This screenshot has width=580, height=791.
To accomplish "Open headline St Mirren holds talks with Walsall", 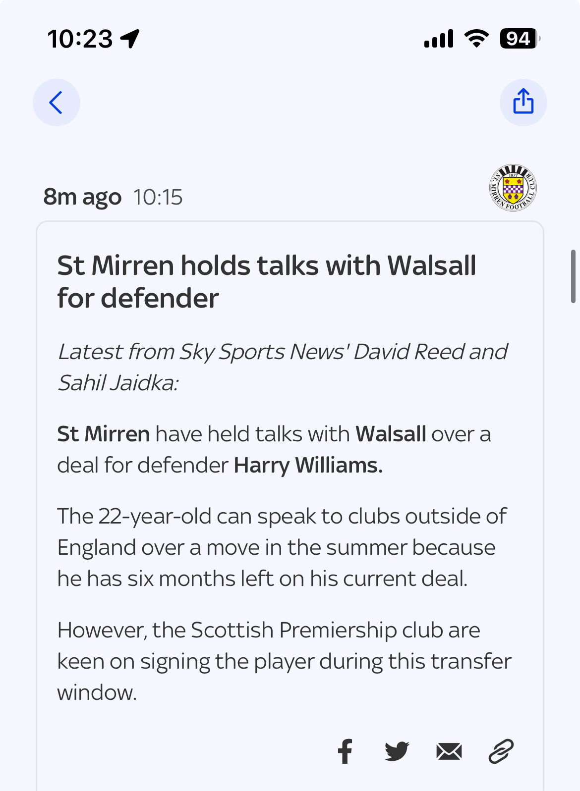I will tap(267, 282).
